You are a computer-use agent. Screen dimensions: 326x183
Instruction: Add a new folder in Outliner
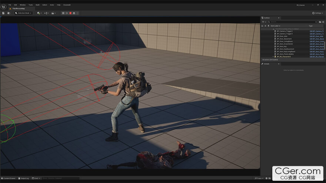click(x=319, y=22)
